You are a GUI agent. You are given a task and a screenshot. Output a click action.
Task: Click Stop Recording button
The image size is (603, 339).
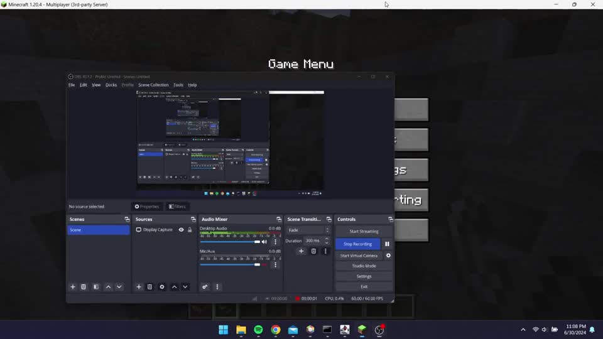click(357, 244)
